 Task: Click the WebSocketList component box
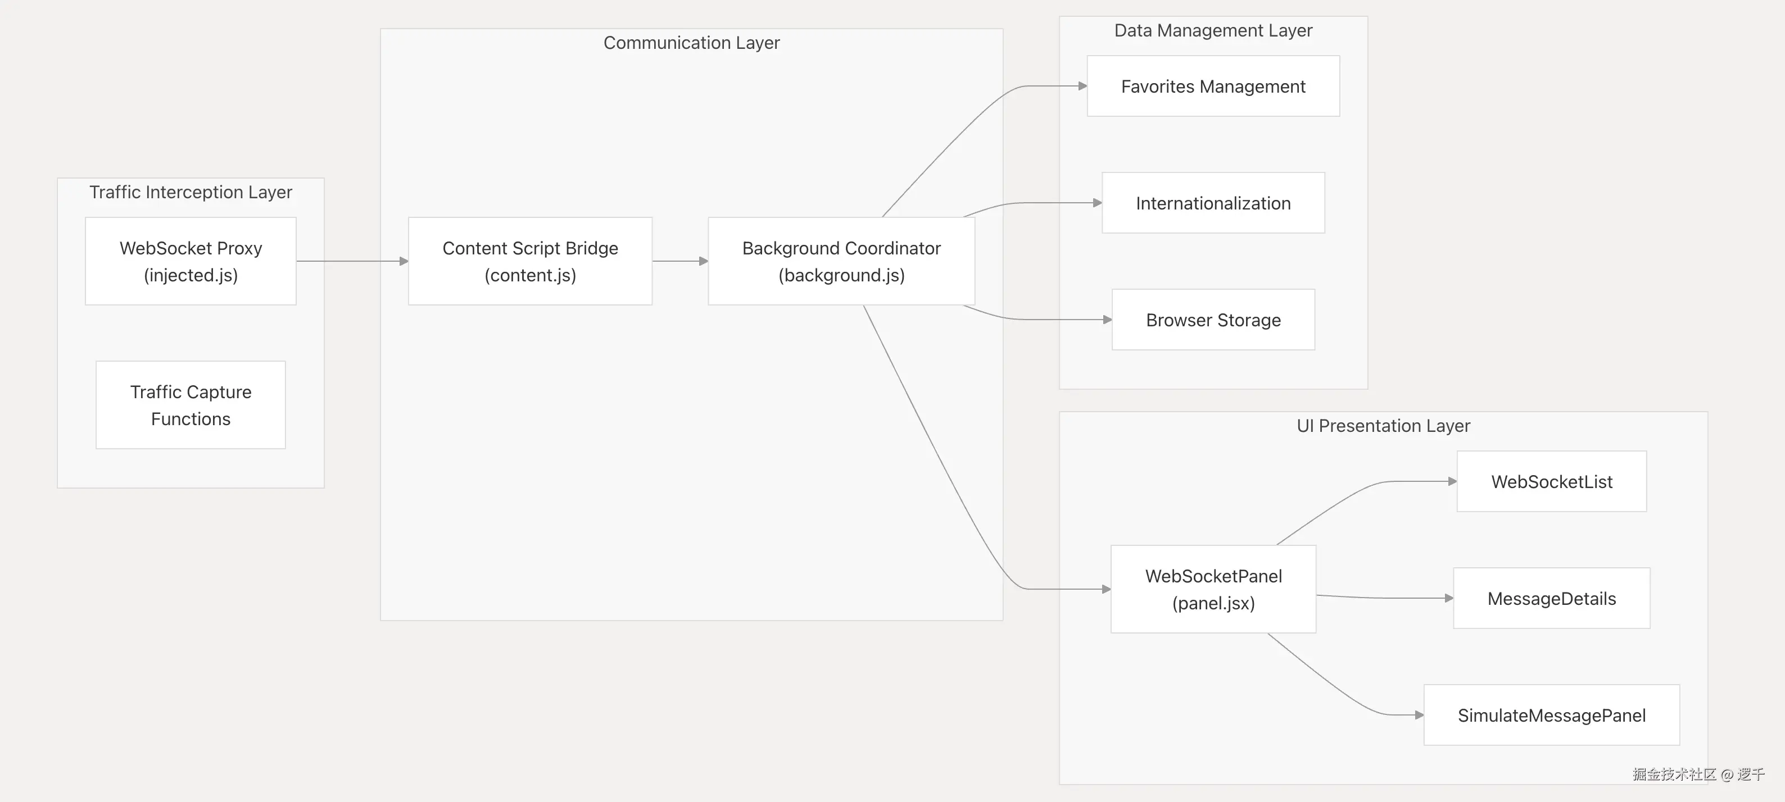pyautogui.click(x=1552, y=481)
